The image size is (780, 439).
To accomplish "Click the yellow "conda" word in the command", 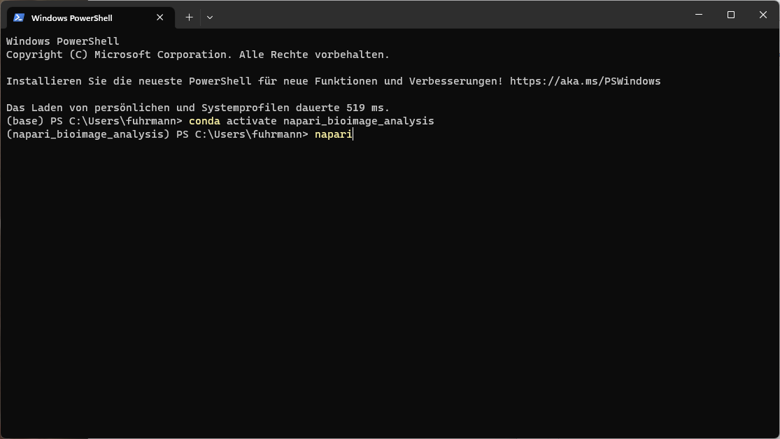I will pyautogui.click(x=204, y=121).
